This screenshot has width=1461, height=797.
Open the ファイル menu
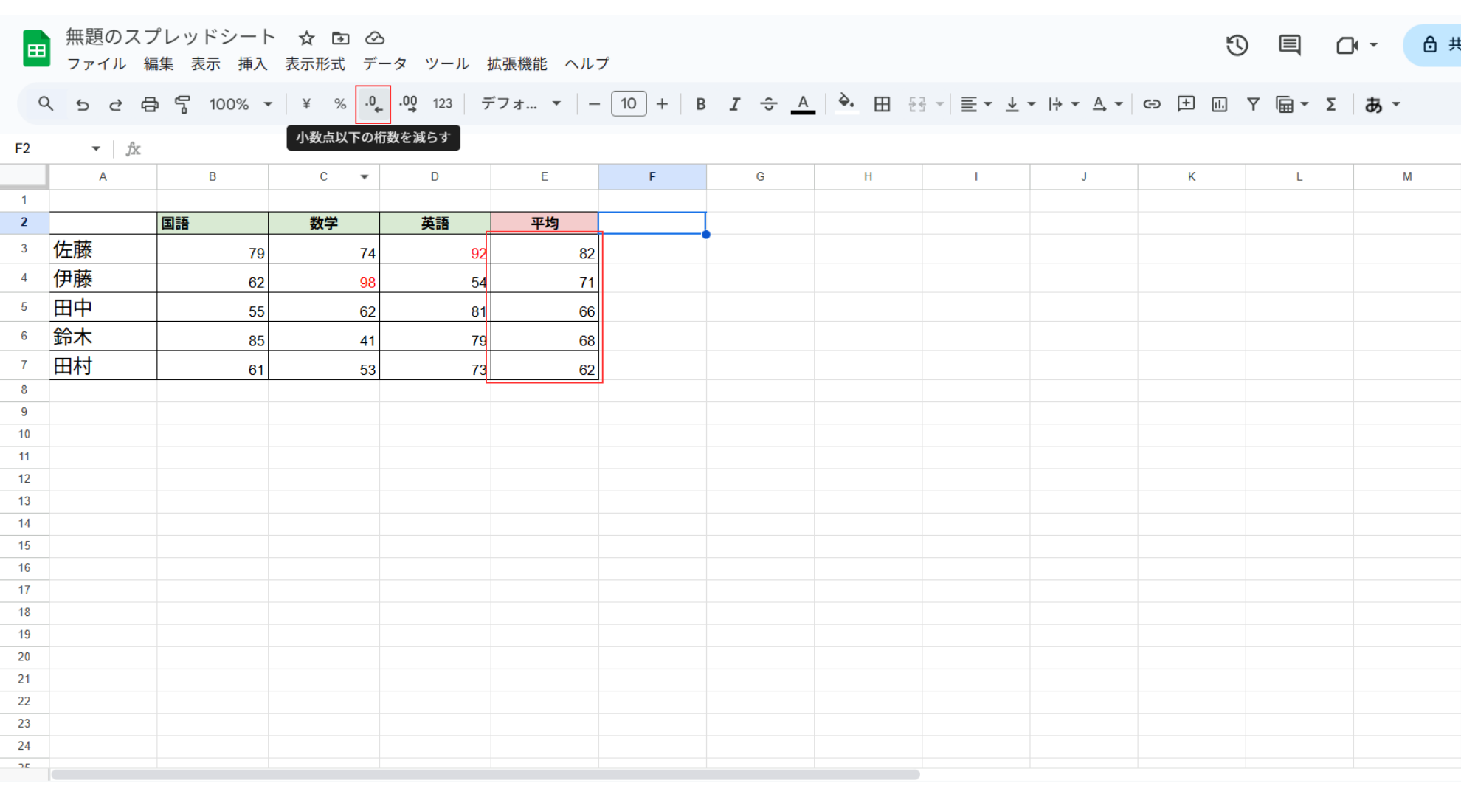click(97, 64)
